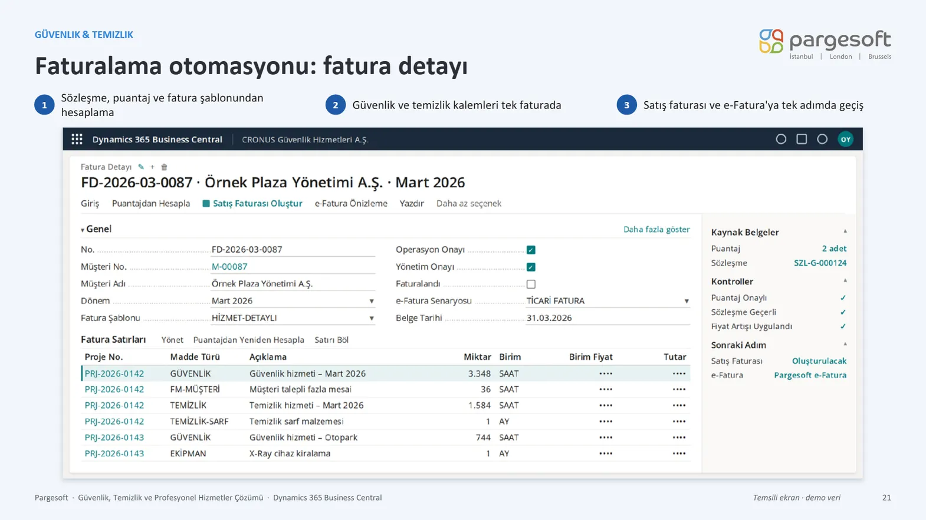Open customer number M-00087 link
This screenshot has height=520, width=926.
click(x=229, y=267)
